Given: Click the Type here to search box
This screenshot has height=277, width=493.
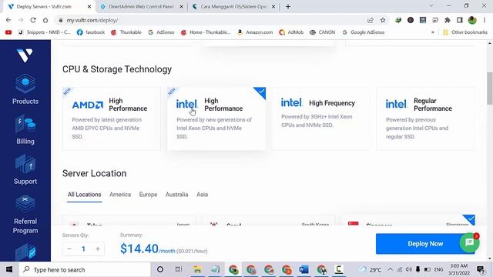Looking at the screenshot, I should (x=85, y=269).
